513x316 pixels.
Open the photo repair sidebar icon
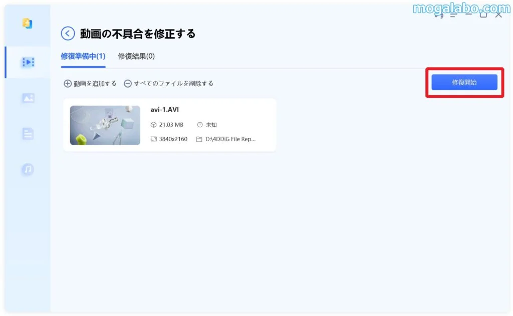(x=28, y=98)
